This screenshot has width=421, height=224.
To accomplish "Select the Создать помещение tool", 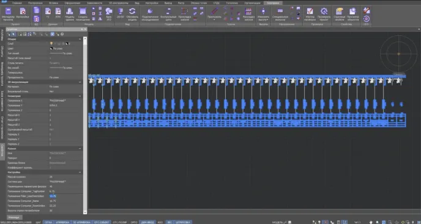I will click(83, 13).
